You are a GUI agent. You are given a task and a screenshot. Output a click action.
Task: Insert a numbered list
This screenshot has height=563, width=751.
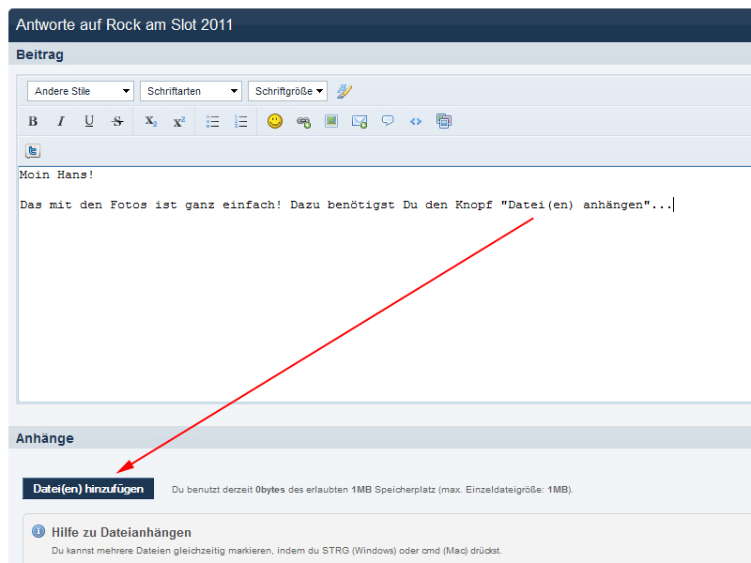(241, 121)
